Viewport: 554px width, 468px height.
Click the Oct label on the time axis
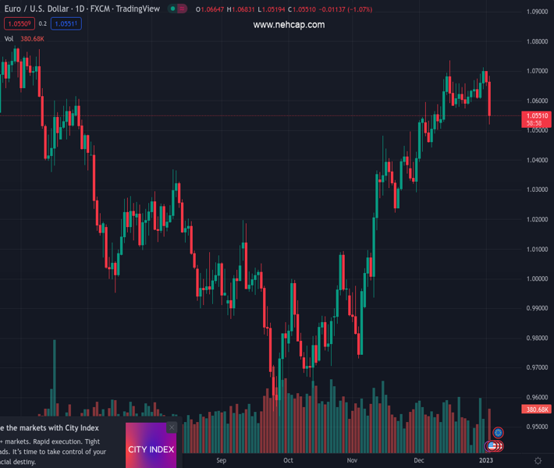click(288, 461)
